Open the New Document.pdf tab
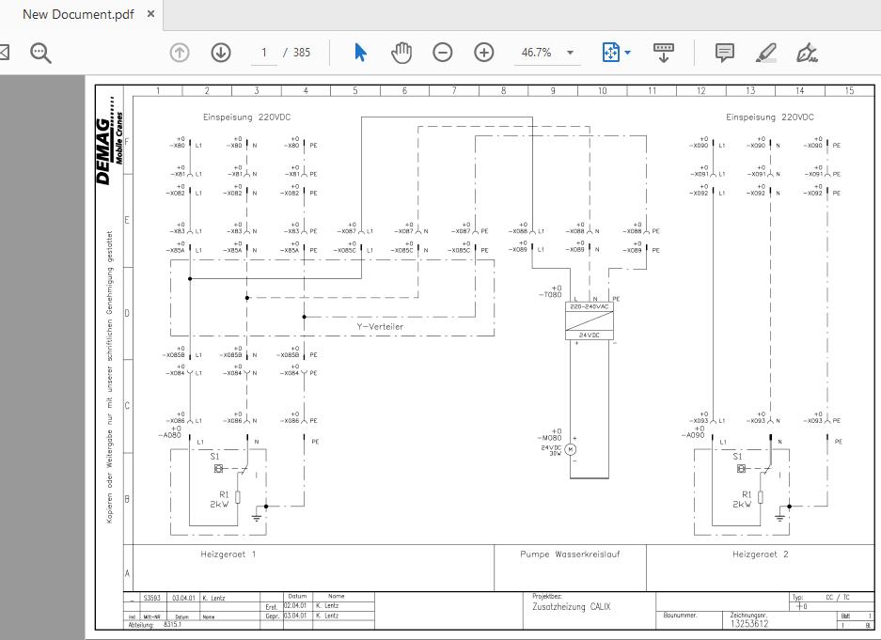 pos(80,14)
